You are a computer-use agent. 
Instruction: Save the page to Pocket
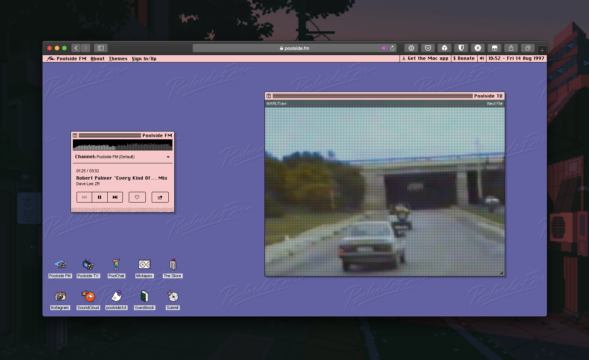click(428, 48)
